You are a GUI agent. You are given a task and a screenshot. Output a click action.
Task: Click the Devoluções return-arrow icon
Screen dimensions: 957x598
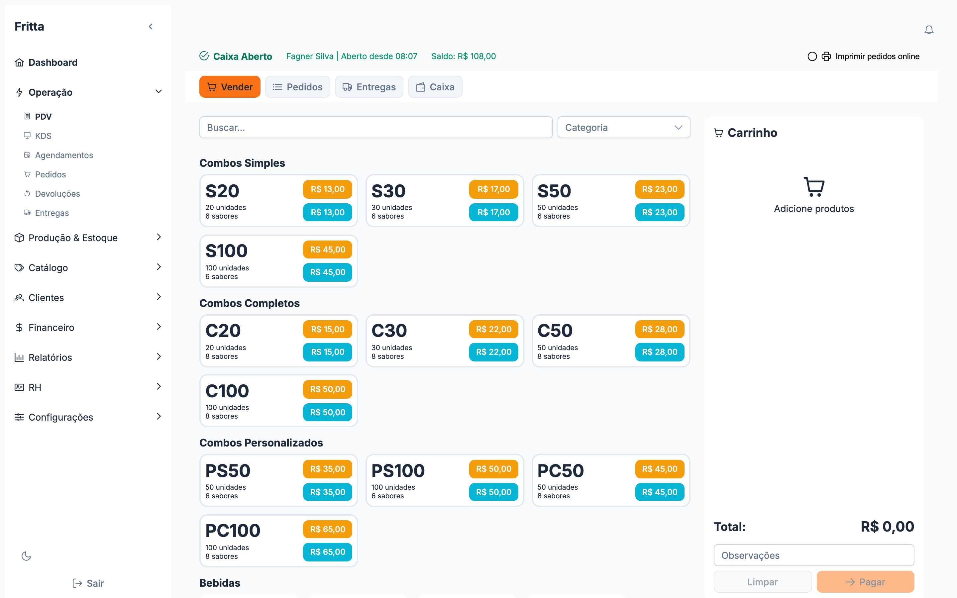(x=27, y=193)
